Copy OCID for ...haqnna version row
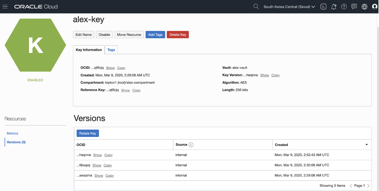The height and width of the screenshot is (191, 379). pyautogui.click(x=108, y=155)
